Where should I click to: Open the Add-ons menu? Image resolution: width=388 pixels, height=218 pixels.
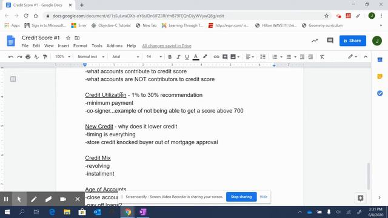[115, 46]
